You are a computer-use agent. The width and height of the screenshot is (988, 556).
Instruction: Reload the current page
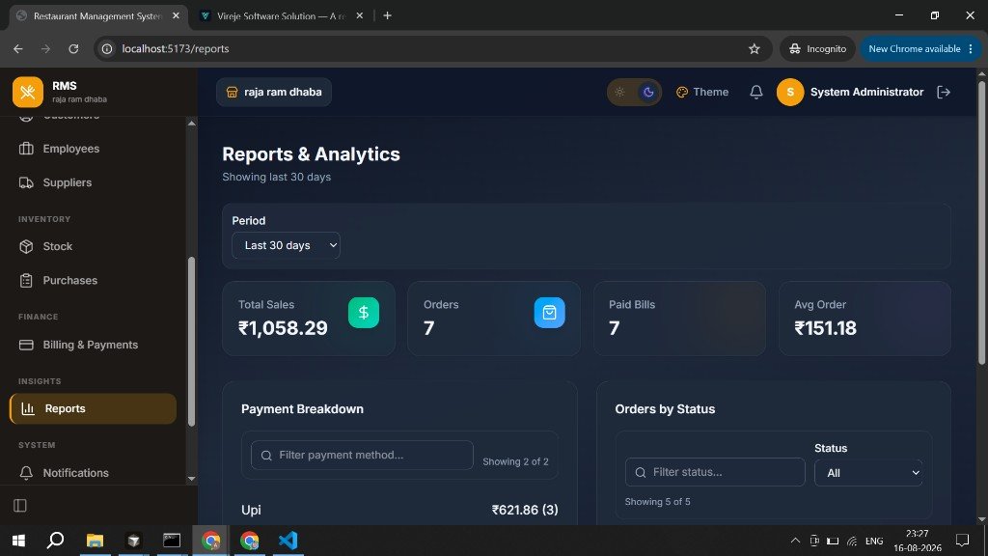pos(73,48)
